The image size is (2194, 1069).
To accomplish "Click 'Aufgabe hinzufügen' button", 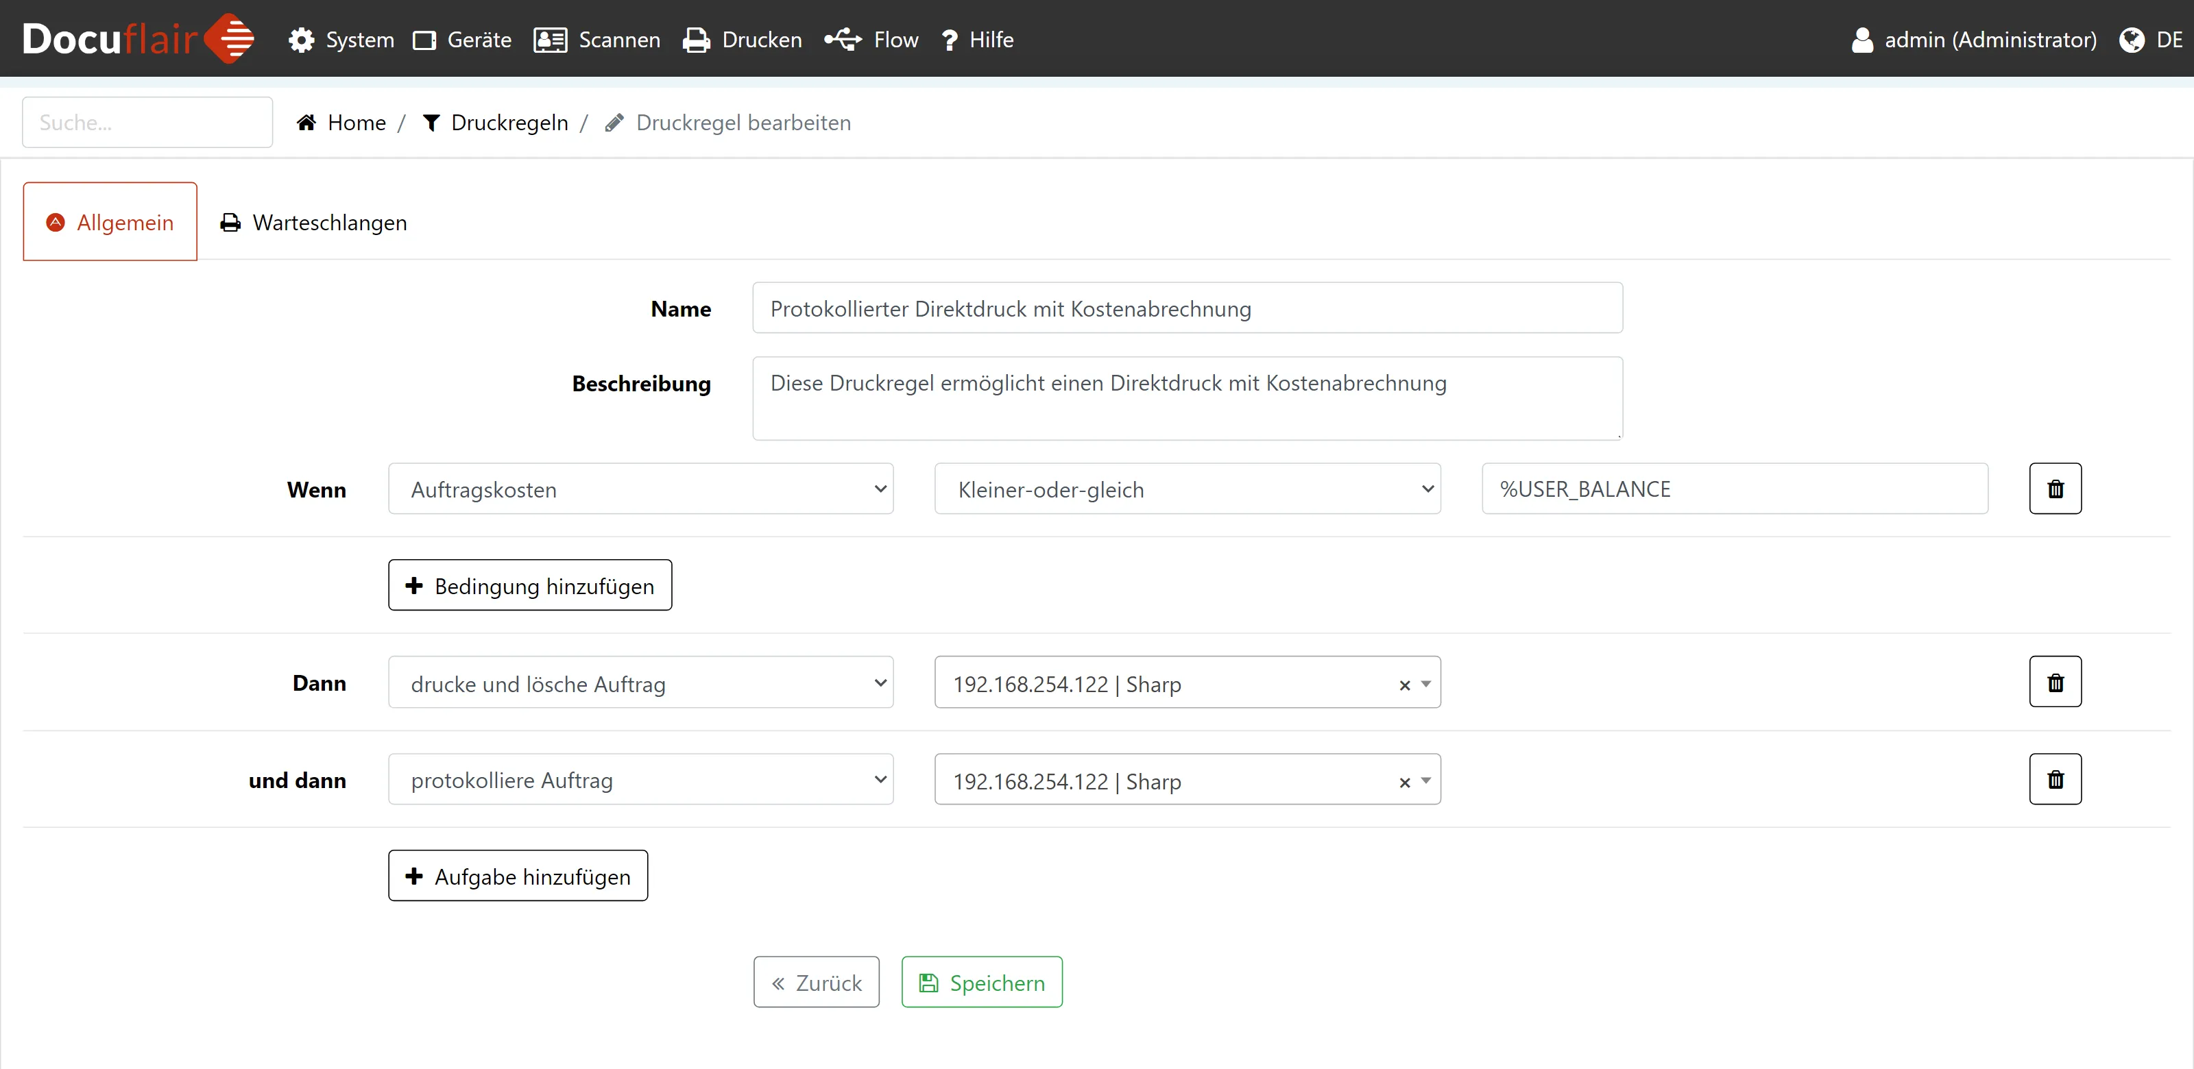I will click(518, 876).
